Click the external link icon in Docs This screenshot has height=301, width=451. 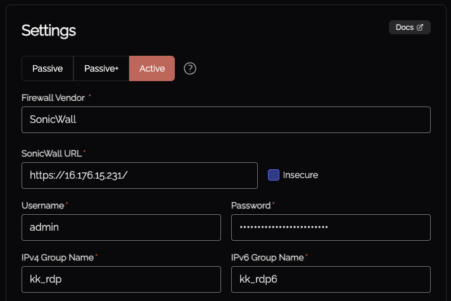click(420, 27)
